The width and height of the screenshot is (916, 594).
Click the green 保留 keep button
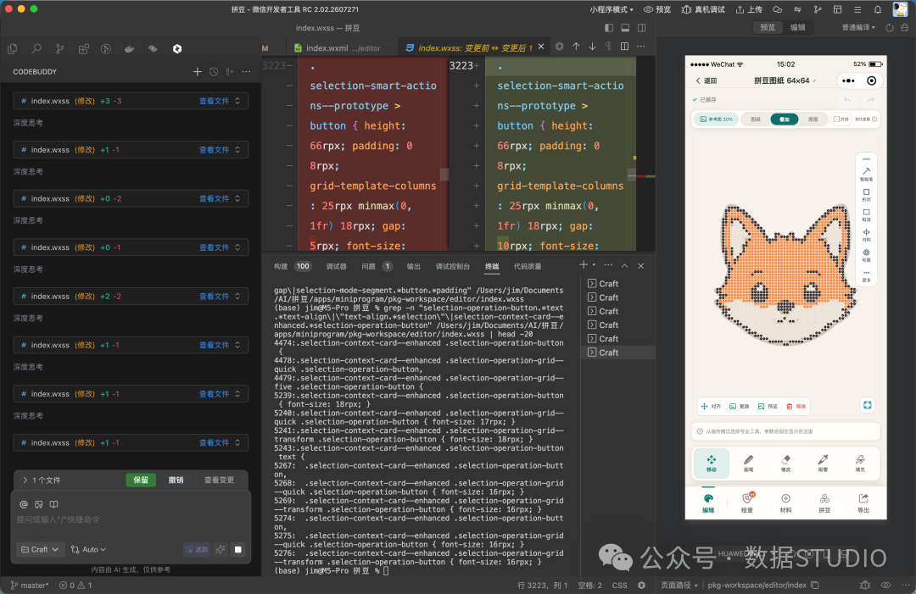point(141,480)
